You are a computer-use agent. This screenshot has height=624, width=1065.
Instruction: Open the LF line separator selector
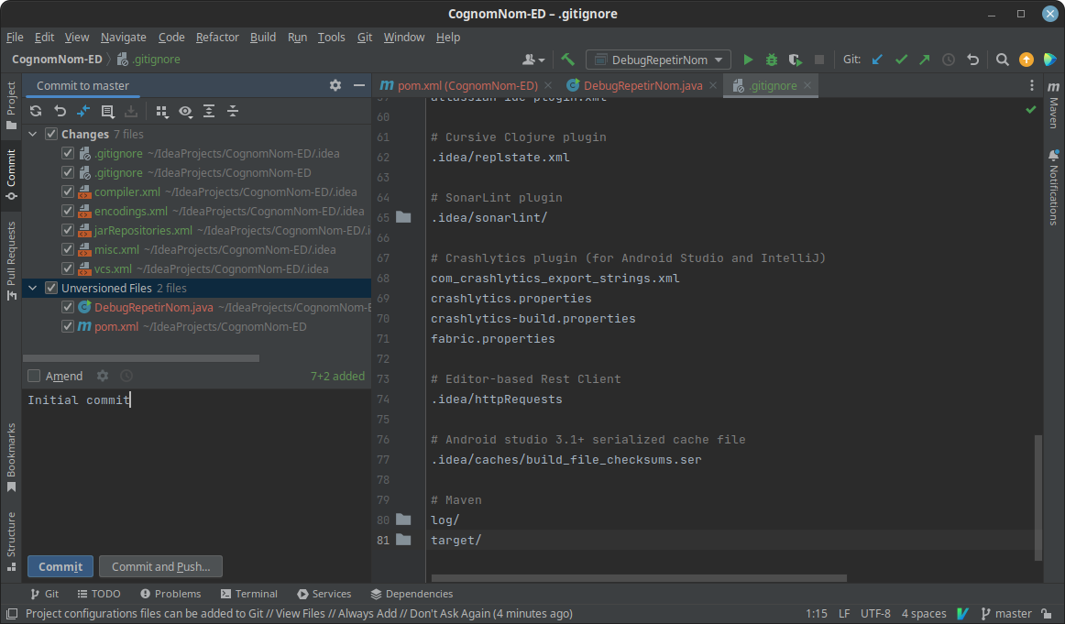coord(844,613)
